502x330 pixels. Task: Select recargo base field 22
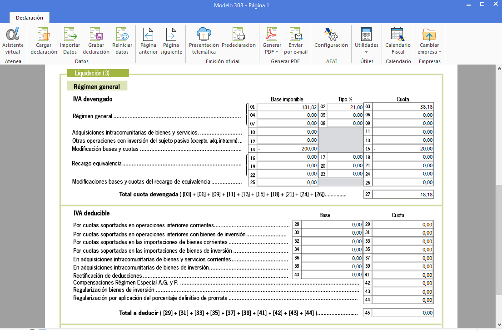click(287, 174)
